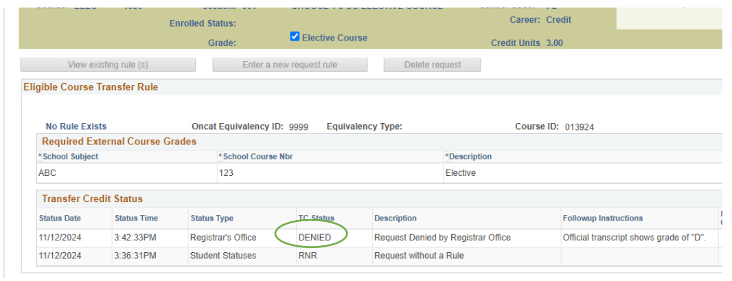Viewport: 732px width, 281px height.
Task: Click the Followup Instructions column header
Action: pyautogui.click(x=602, y=218)
